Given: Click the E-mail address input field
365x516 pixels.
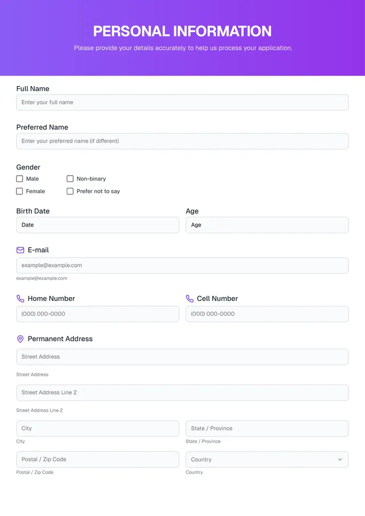Looking at the screenshot, I should pos(182,265).
